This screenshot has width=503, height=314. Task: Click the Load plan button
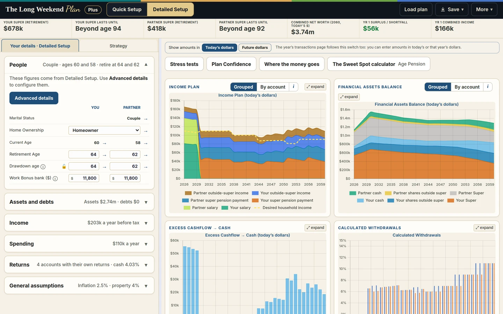[416, 9]
